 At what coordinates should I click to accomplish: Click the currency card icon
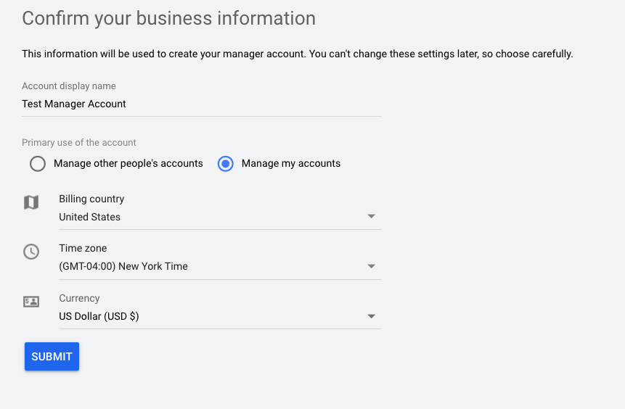(31, 302)
